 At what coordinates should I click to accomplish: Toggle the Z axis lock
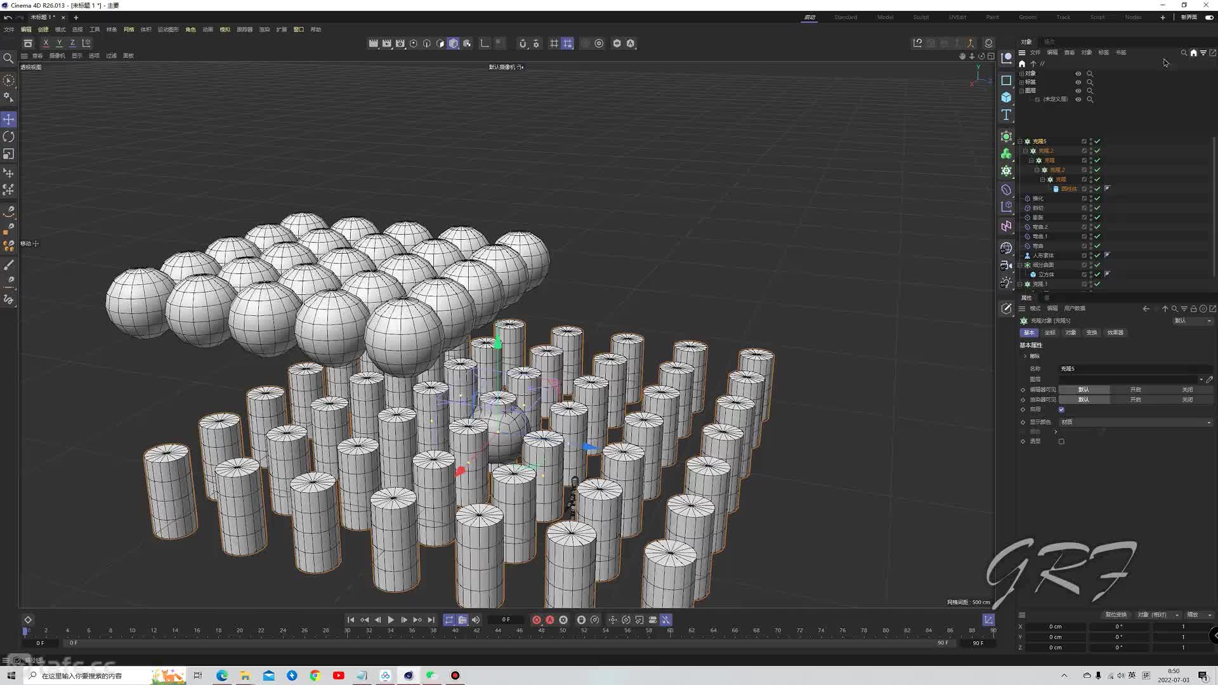click(x=72, y=43)
